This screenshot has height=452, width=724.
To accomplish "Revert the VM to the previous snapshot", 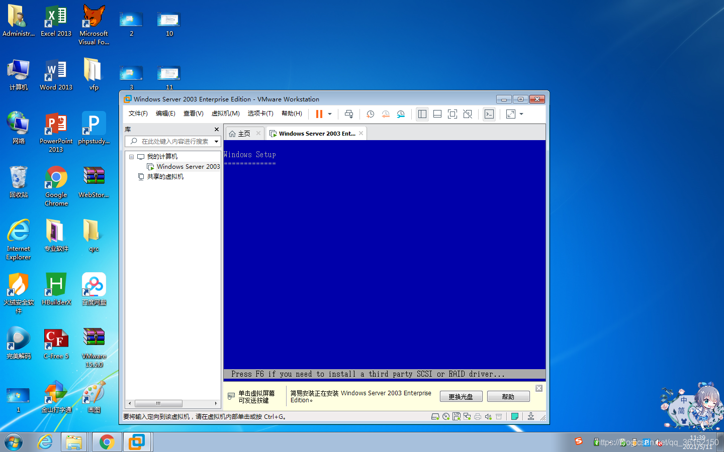I will (x=386, y=114).
